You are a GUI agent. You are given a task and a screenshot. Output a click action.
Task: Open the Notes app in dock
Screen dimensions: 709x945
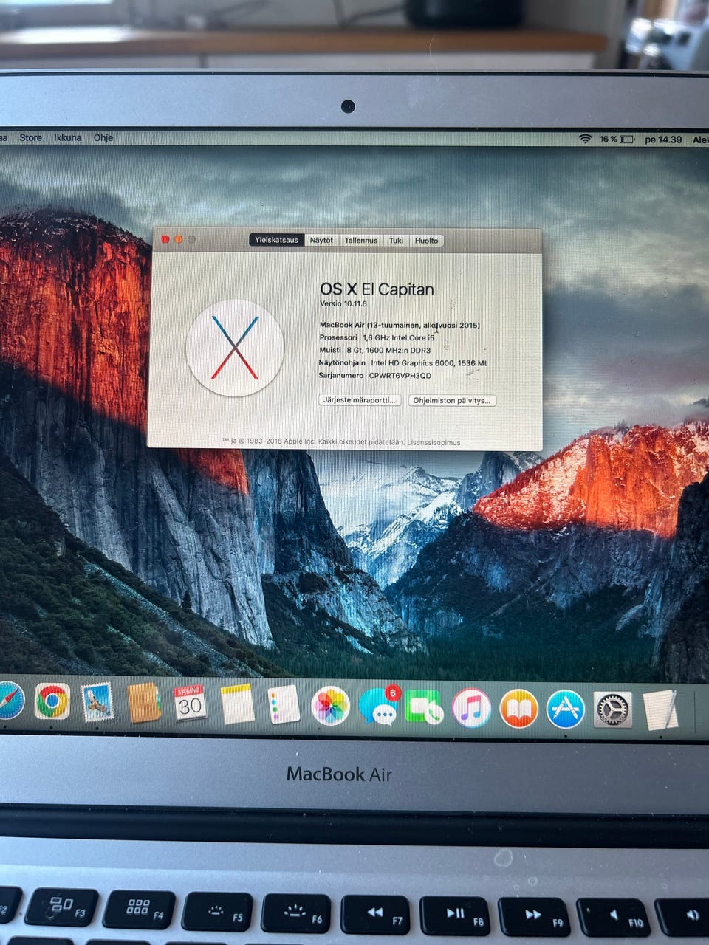pyautogui.click(x=238, y=704)
